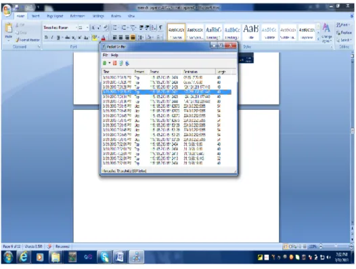Click the Clear Formatting icon
Image resolution: width=356 pixels, height=269 pixels.
click(106, 28)
